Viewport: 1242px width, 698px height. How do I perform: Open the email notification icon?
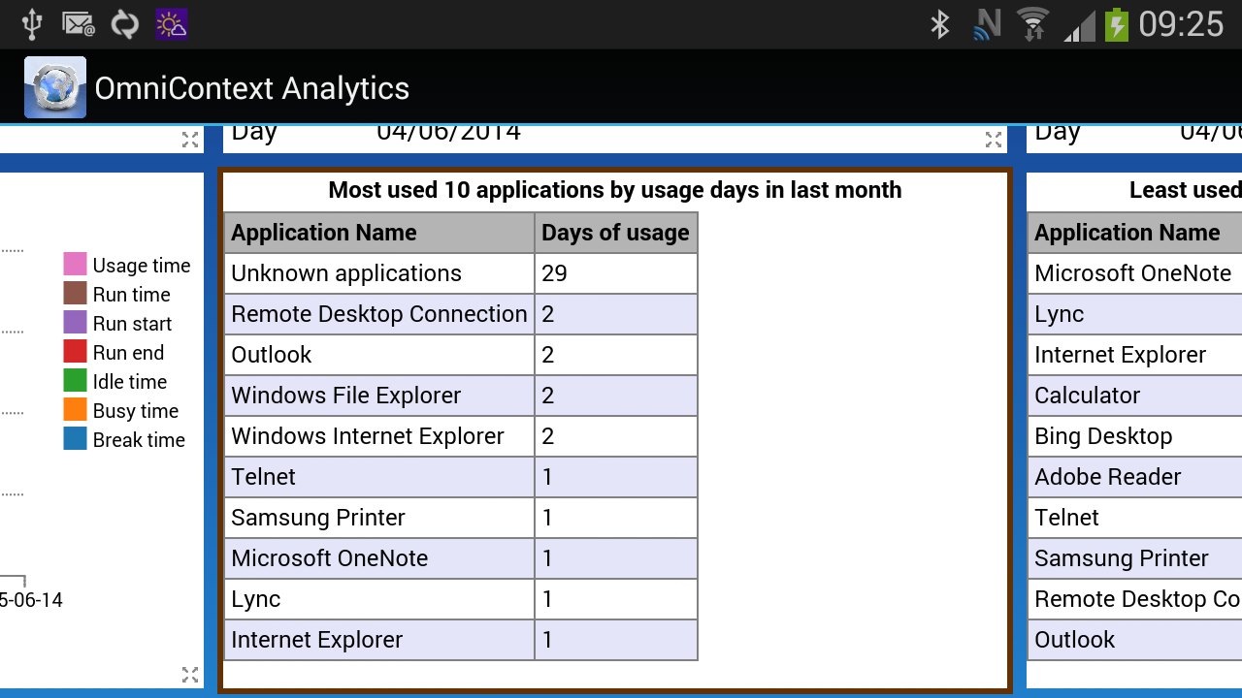79,24
